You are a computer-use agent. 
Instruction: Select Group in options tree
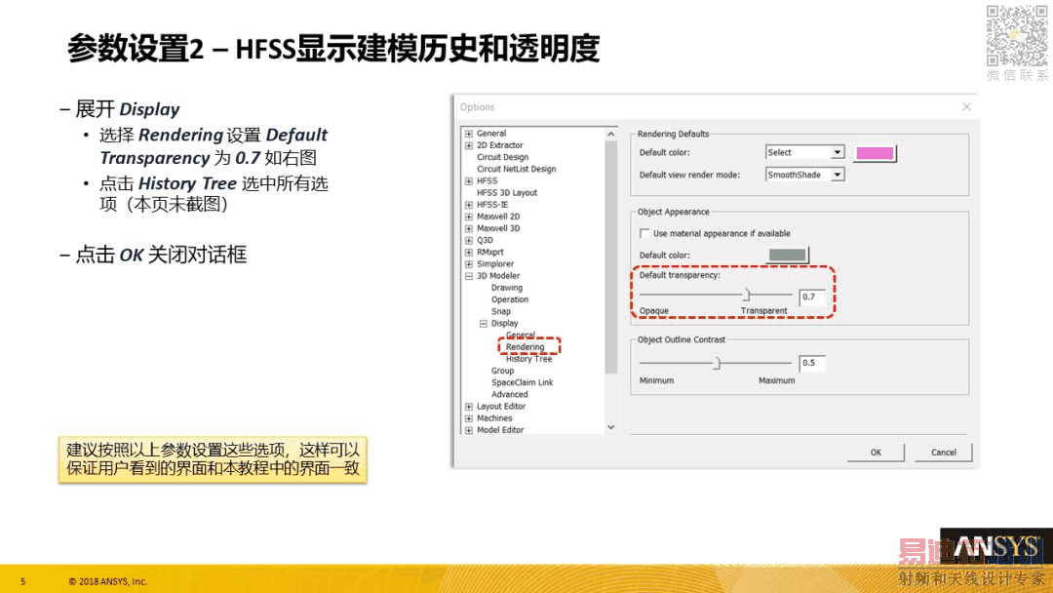pos(502,371)
